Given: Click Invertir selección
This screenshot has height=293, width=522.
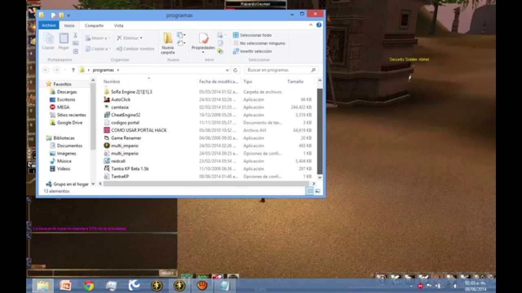Looking at the screenshot, I should tap(252, 51).
